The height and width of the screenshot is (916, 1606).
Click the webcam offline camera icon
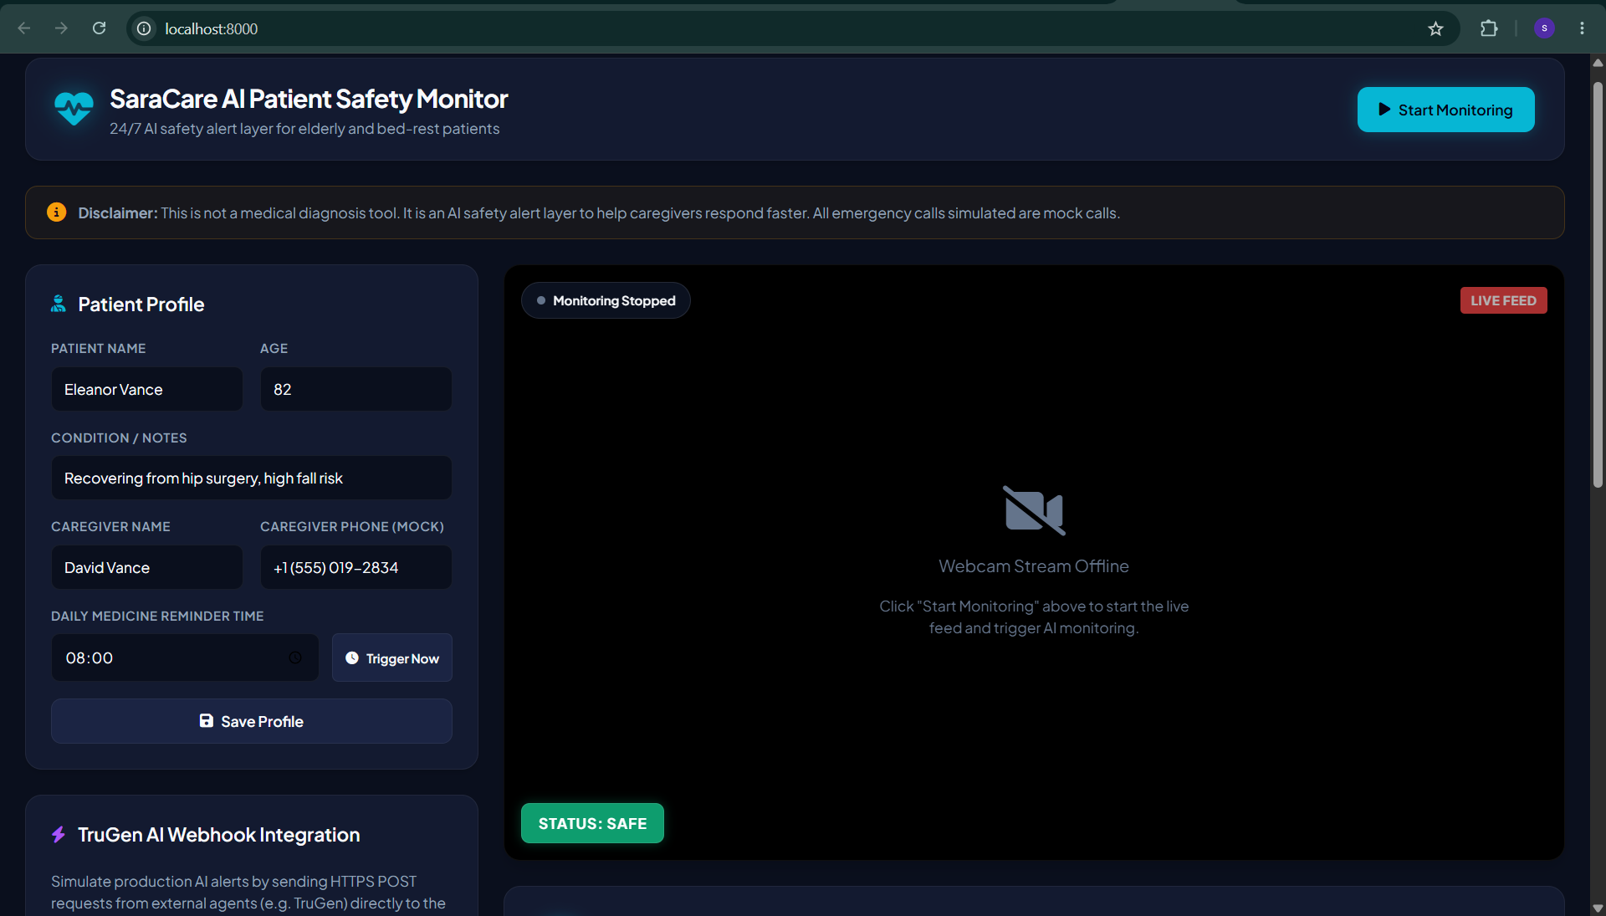point(1034,510)
